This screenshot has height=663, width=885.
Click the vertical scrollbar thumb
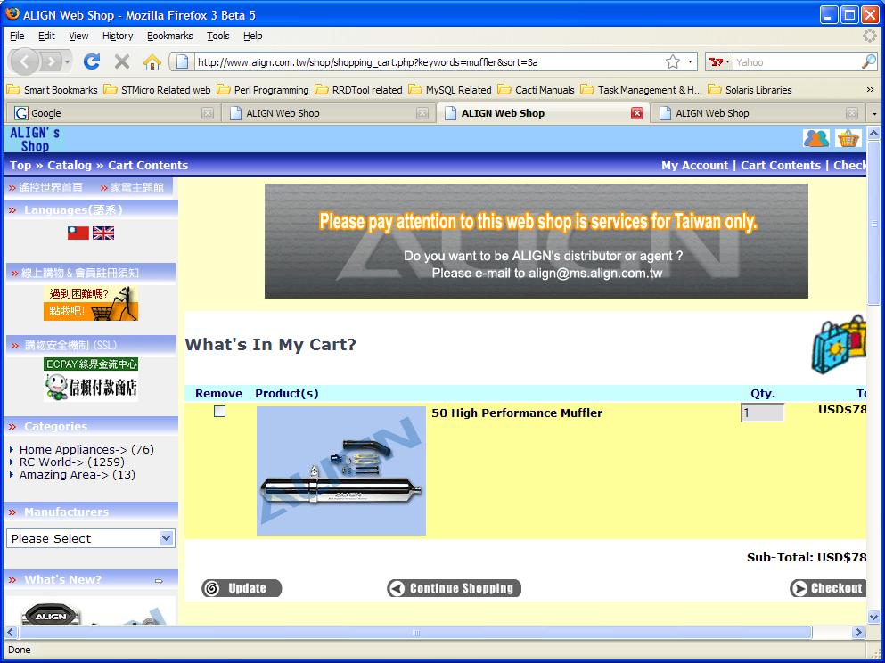tap(873, 223)
